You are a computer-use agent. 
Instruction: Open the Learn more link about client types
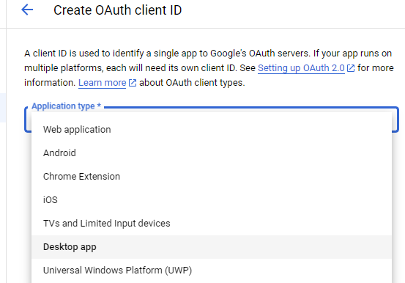pos(103,83)
